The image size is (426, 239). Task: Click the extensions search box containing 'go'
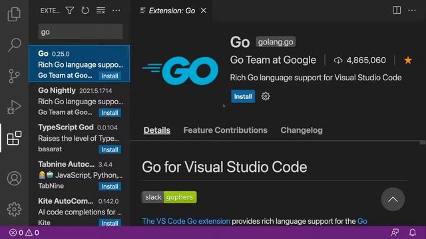(80, 32)
